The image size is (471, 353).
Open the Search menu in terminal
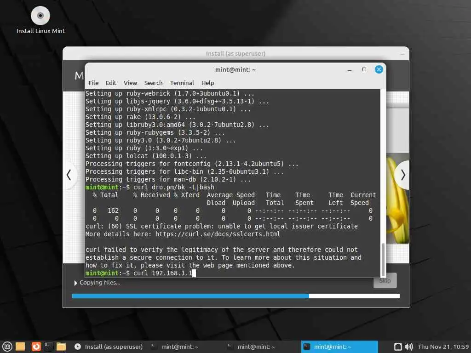153,83
